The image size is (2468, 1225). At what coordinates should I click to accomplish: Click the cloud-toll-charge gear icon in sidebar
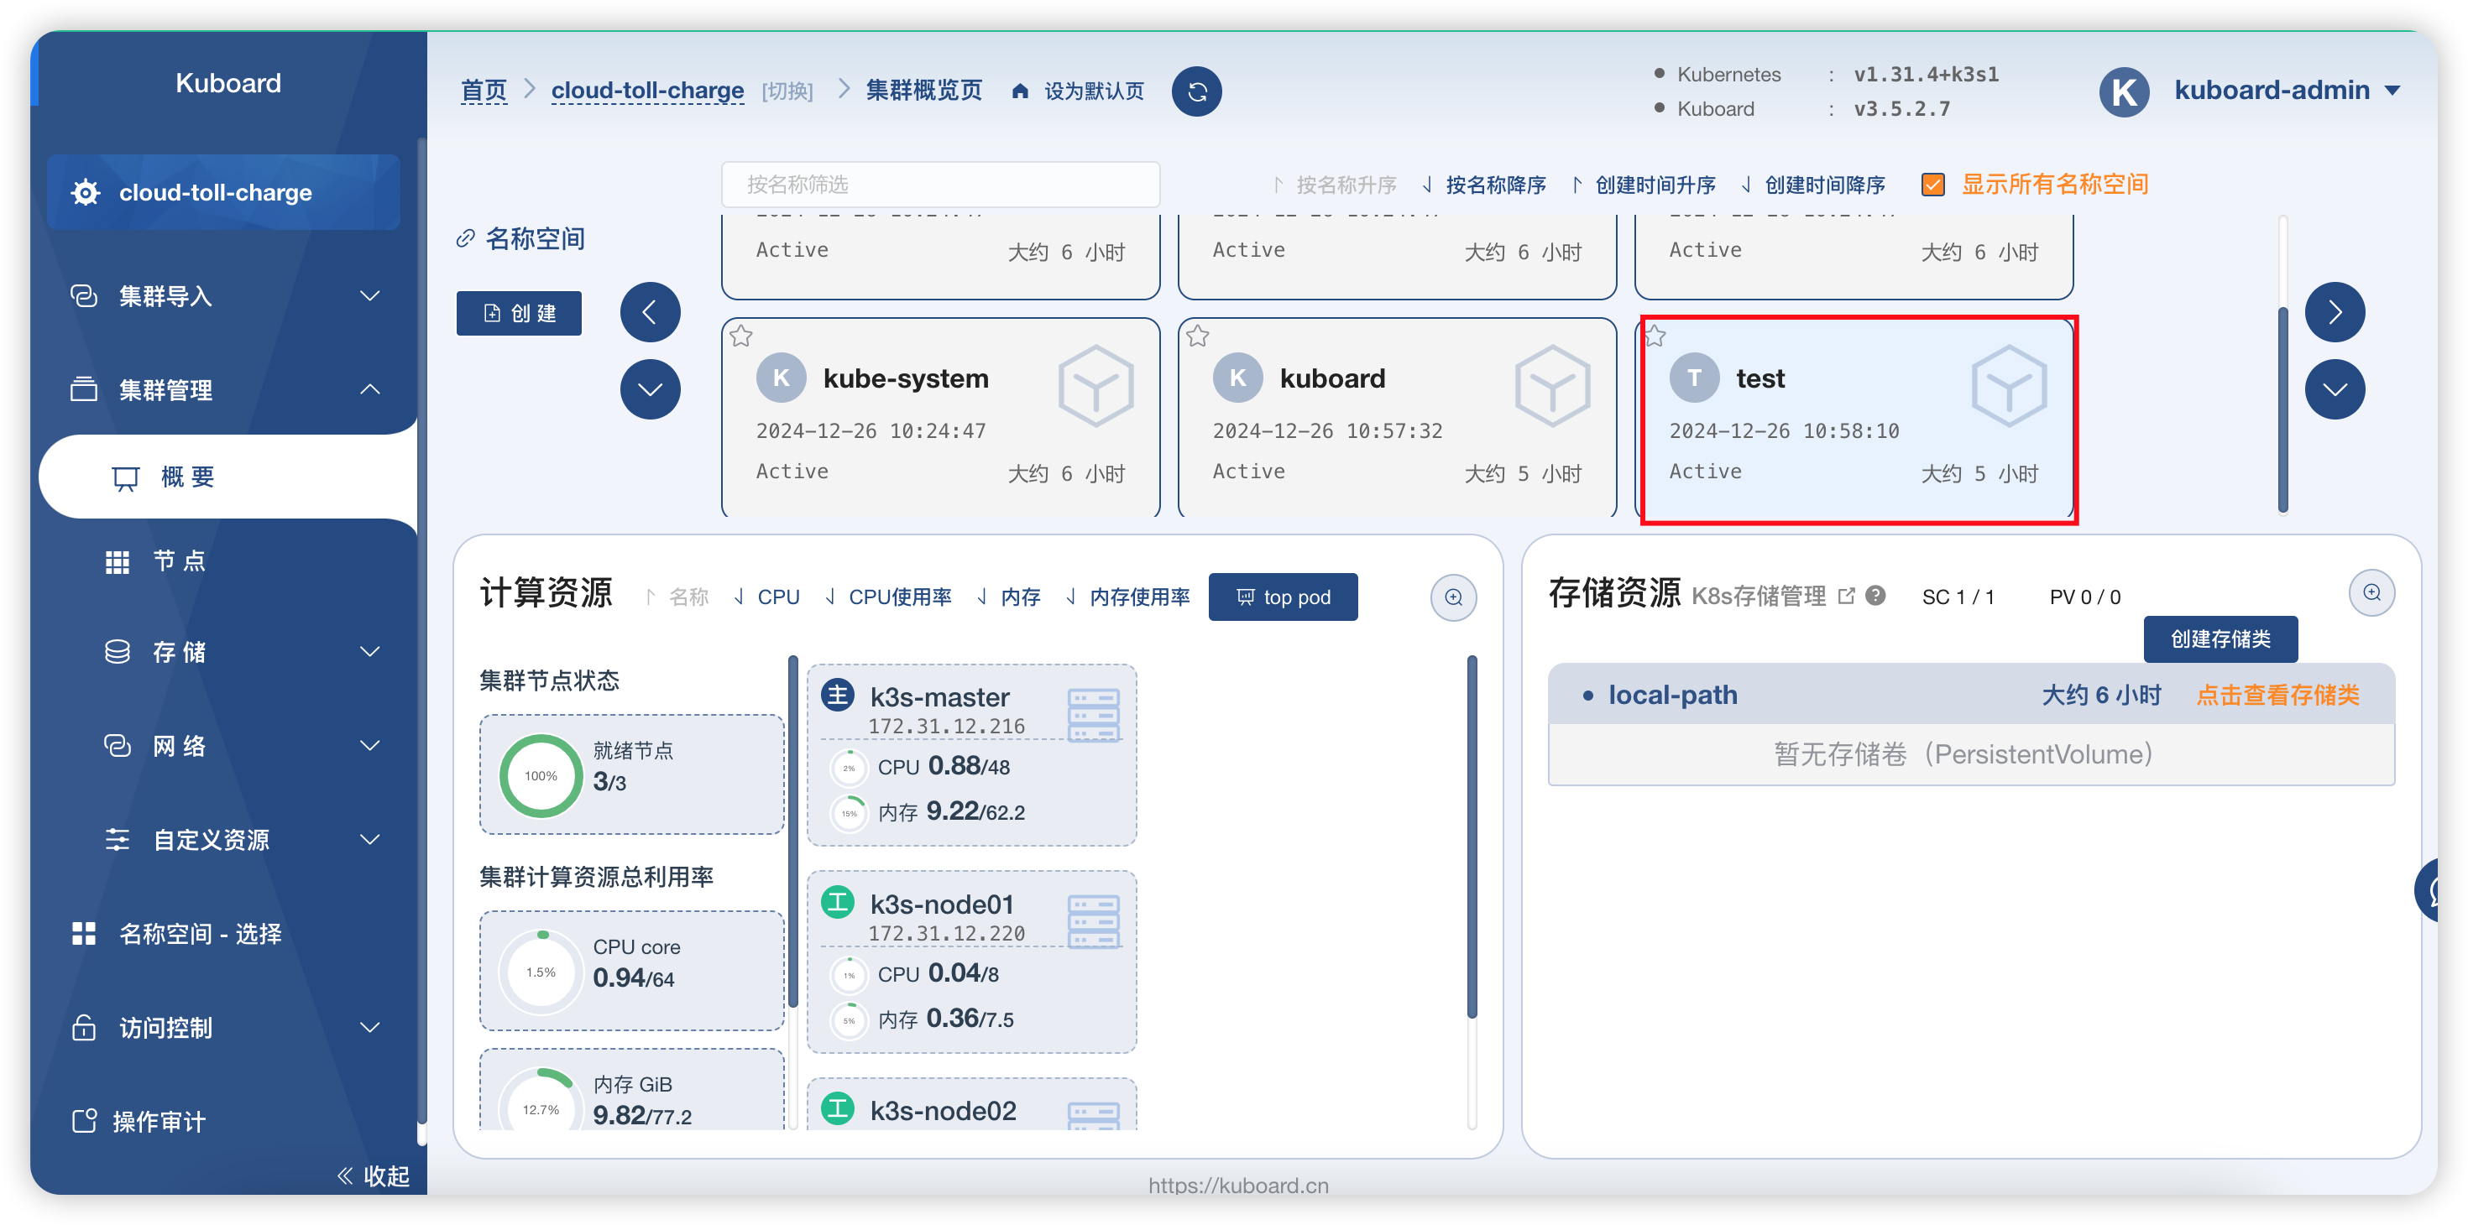click(86, 192)
